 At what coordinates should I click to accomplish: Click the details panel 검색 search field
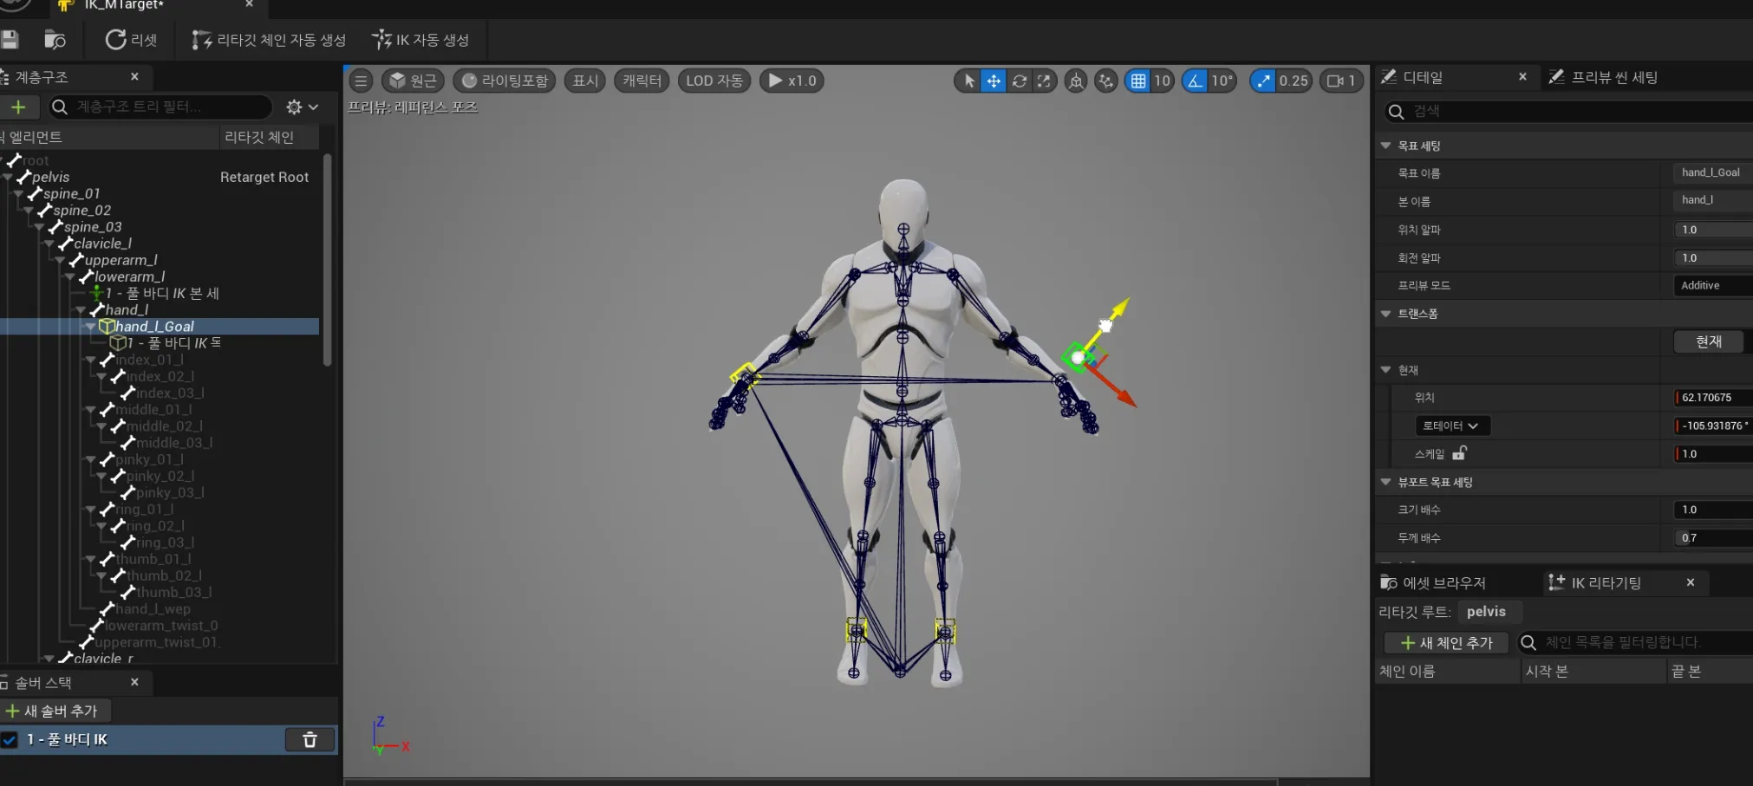pyautogui.click(x=1569, y=111)
